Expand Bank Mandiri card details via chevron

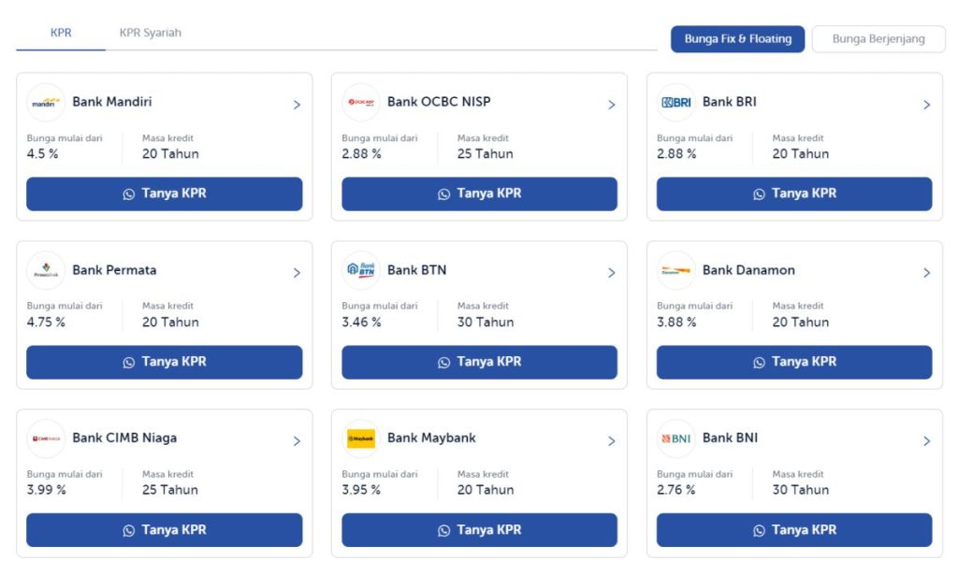click(297, 105)
